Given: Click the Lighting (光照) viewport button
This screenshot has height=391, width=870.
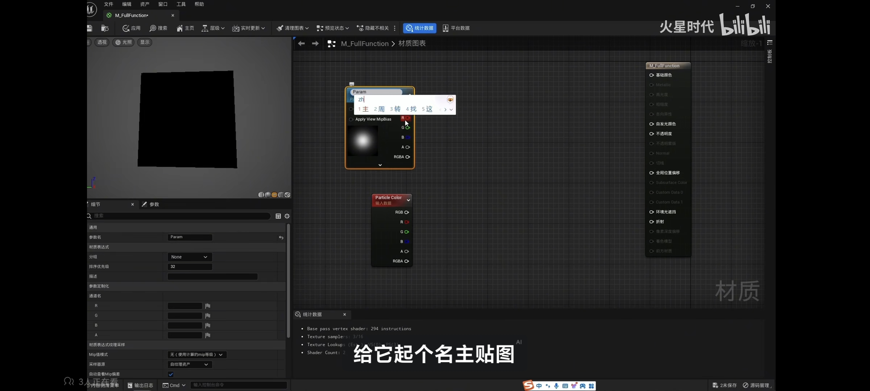Looking at the screenshot, I should pos(123,42).
